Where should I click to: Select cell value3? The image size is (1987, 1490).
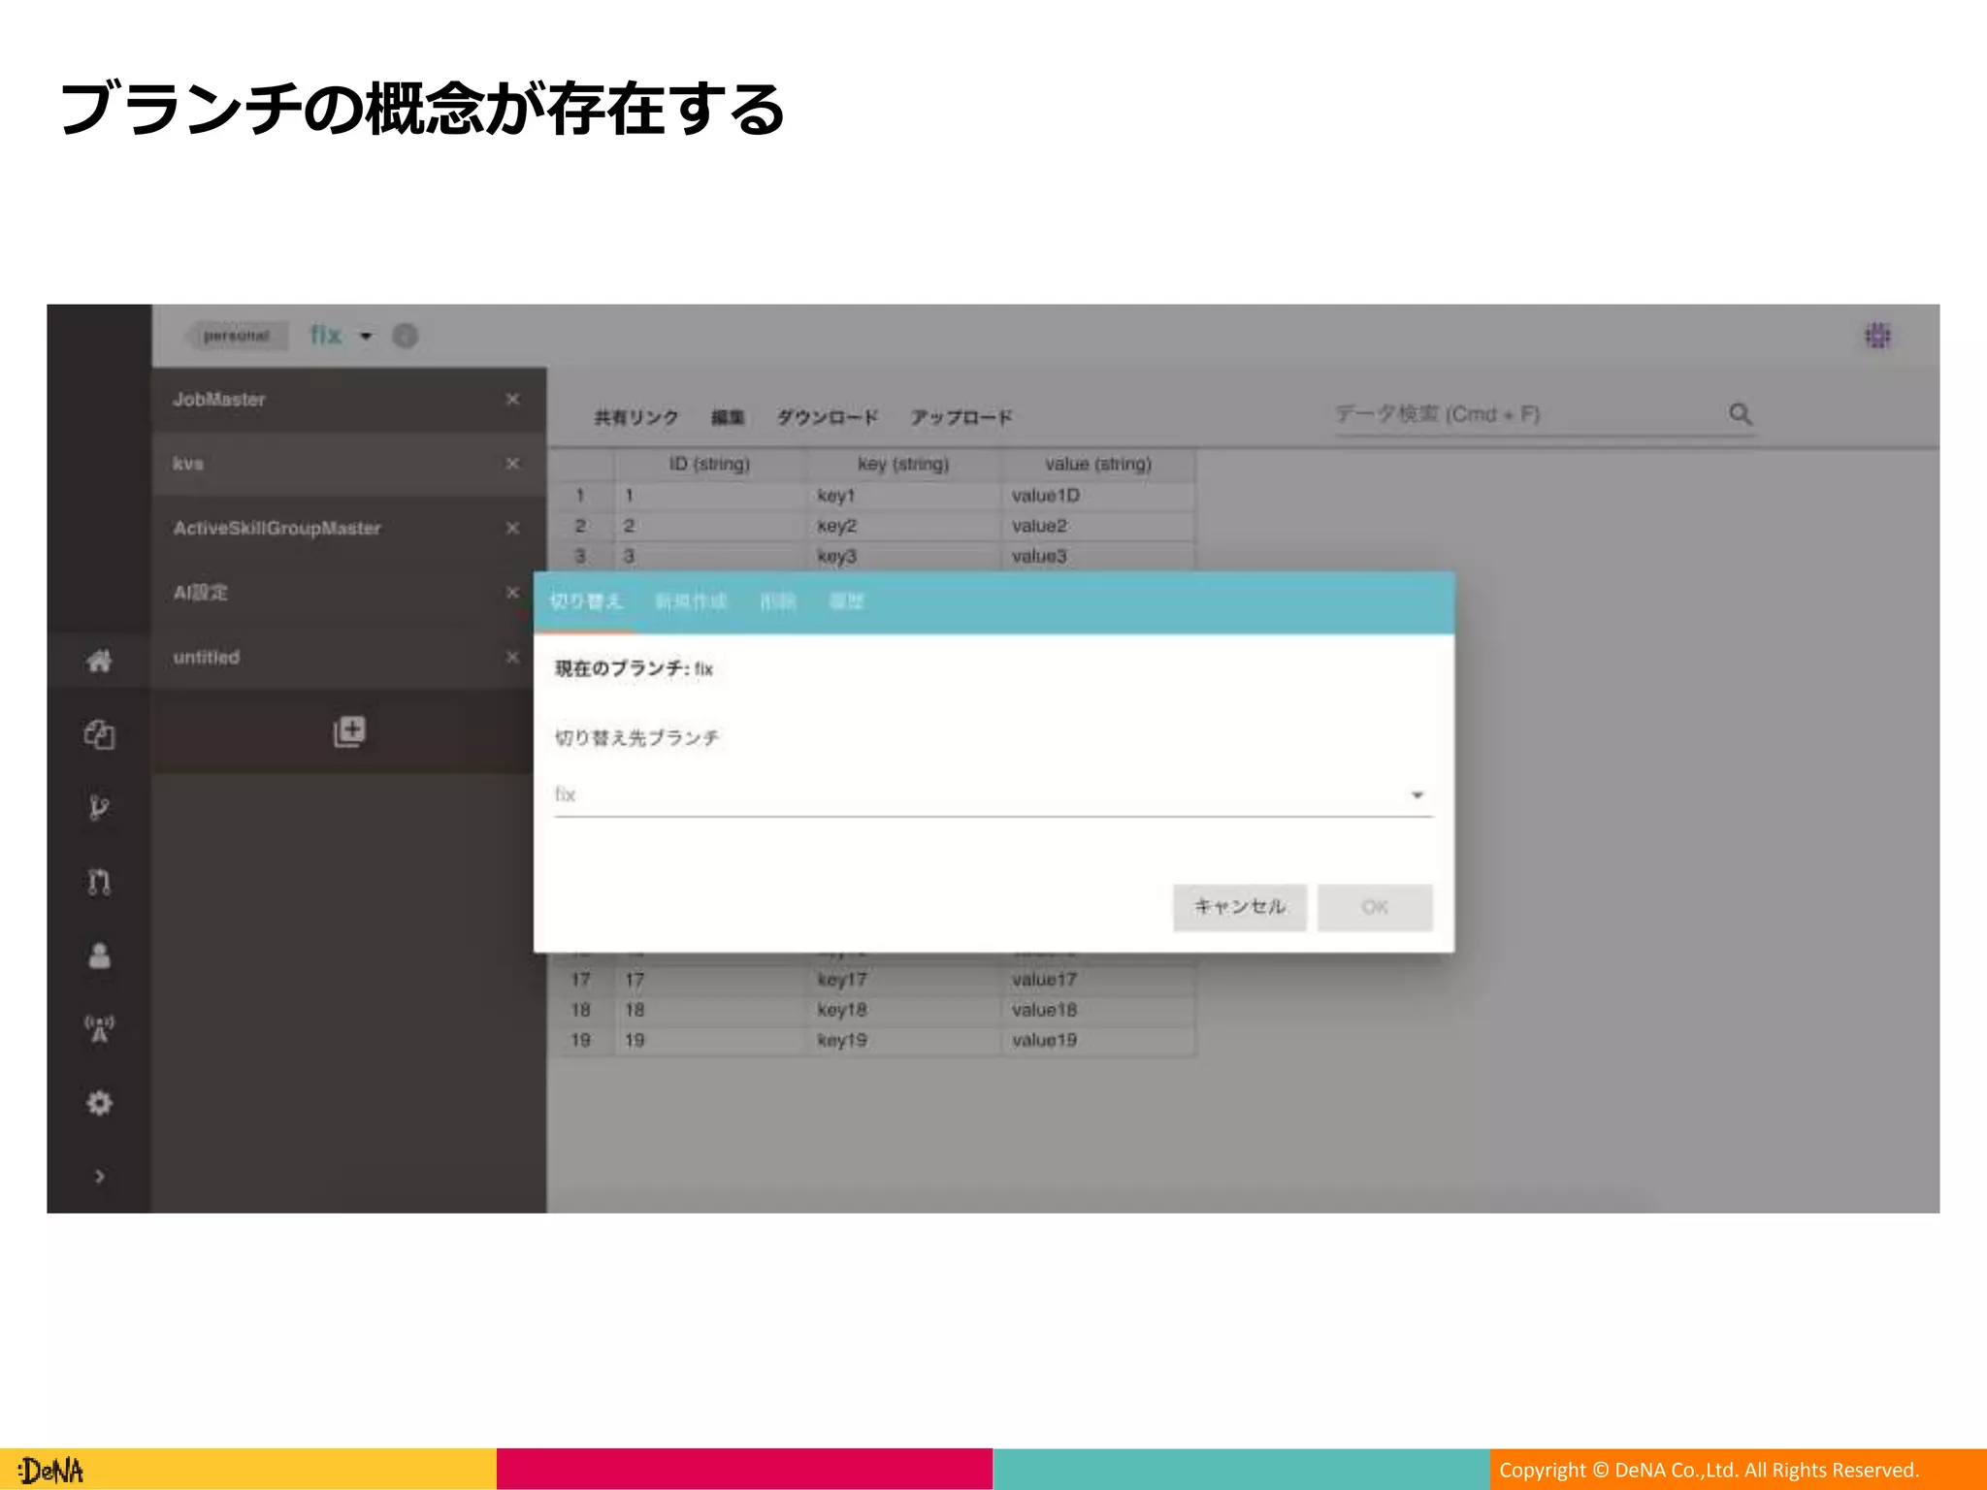click(1098, 556)
